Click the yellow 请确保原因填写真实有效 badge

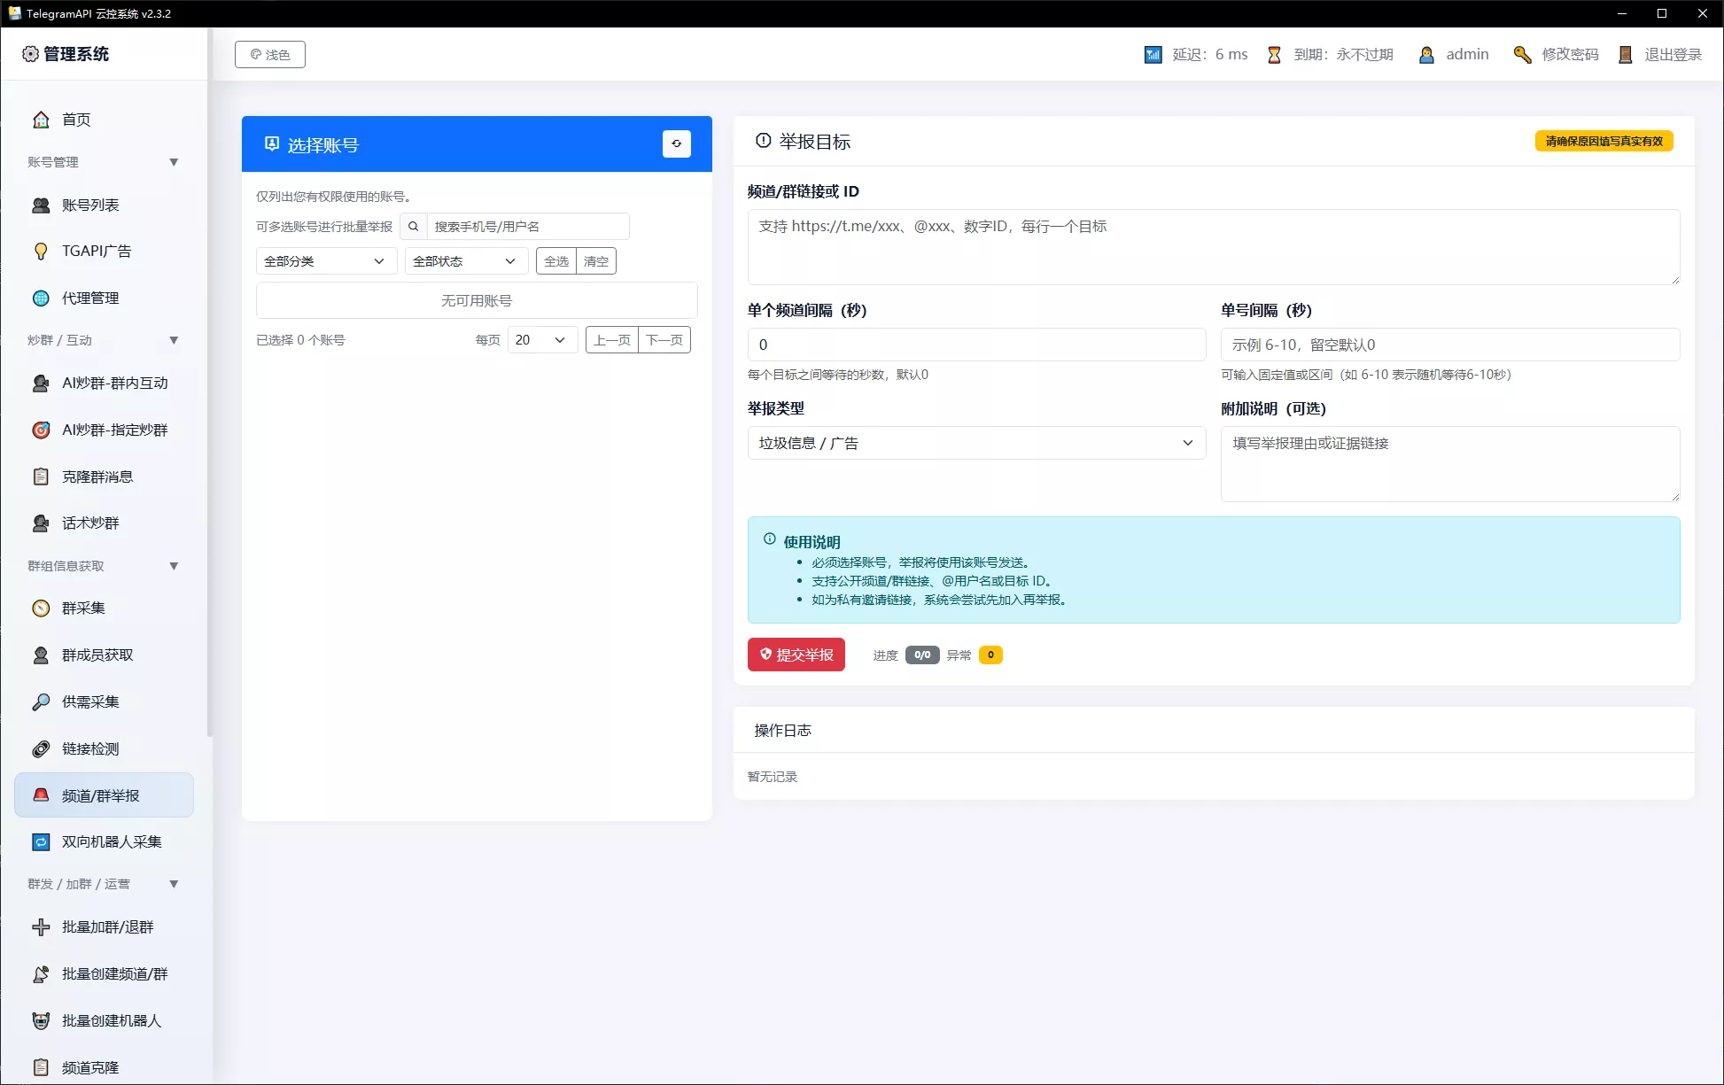pos(1604,142)
